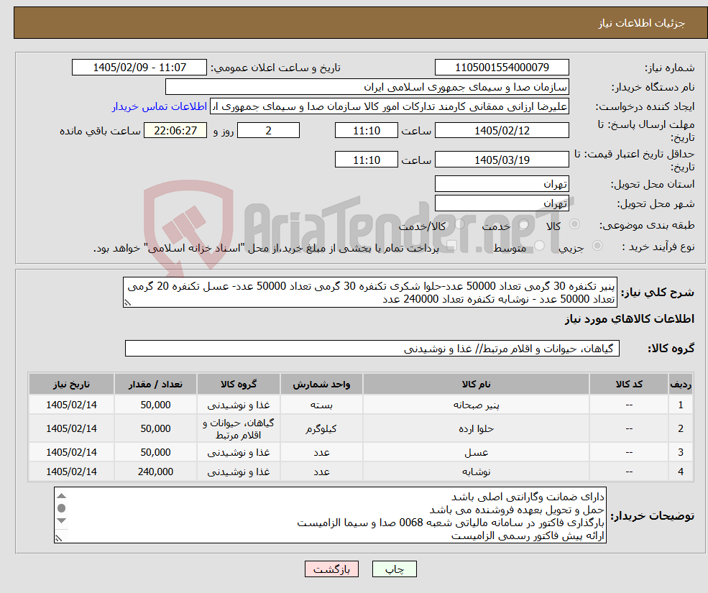Click the نام کالا column header
Viewport: 708px width, 593px height.
tap(476, 384)
